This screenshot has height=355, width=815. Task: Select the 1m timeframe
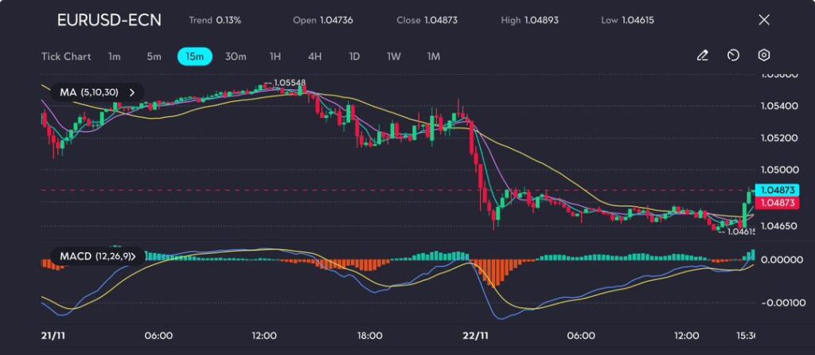[x=115, y=57]
